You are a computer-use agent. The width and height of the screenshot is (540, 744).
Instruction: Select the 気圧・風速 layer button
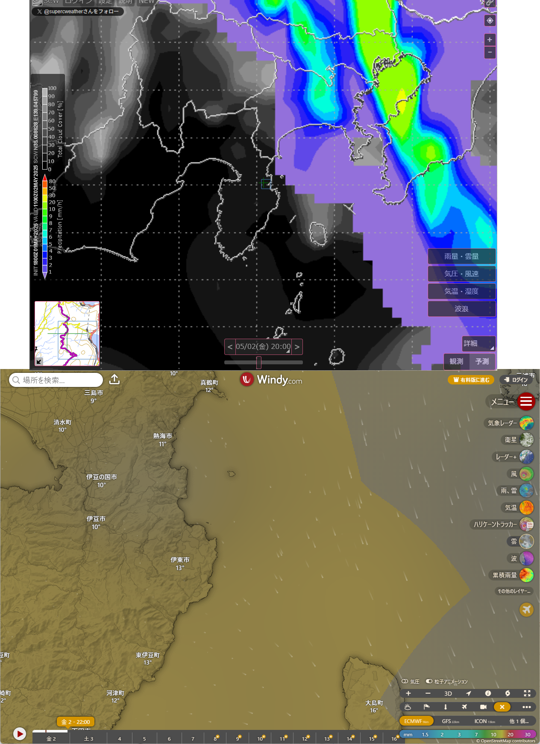pyautogui.click(x=461, y=274)
